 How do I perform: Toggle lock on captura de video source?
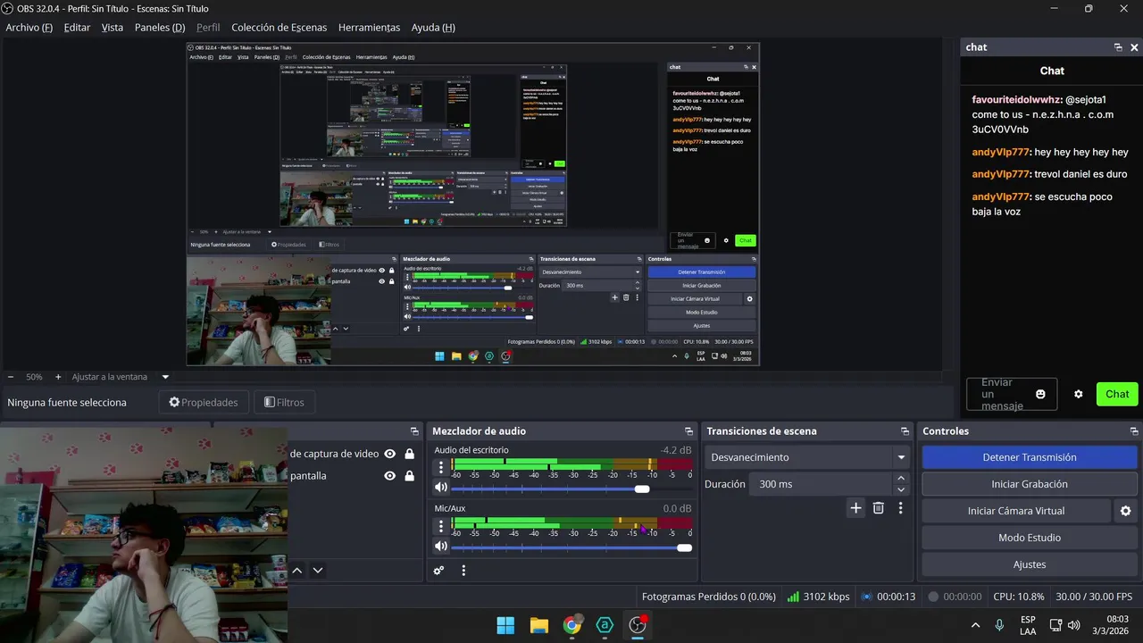click(409, 454)
